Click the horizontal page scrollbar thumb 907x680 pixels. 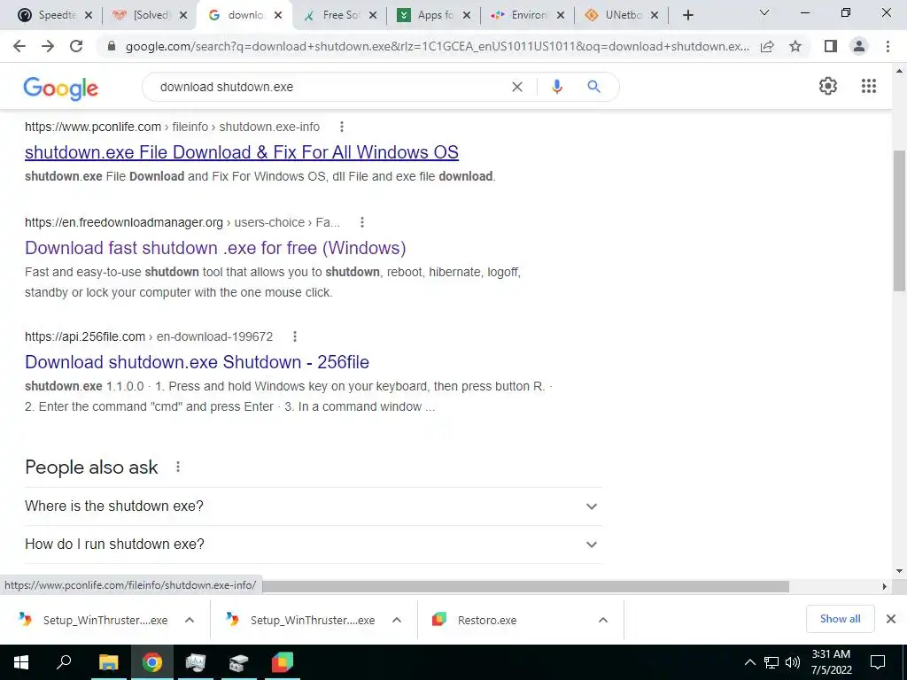tap(525, 586)
